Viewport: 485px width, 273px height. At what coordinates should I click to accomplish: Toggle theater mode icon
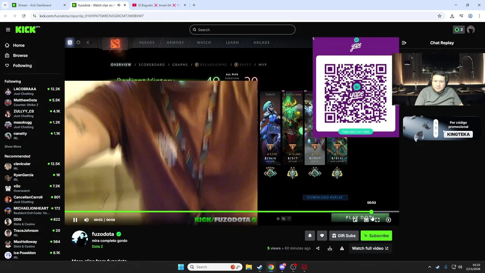coord(366,220)
